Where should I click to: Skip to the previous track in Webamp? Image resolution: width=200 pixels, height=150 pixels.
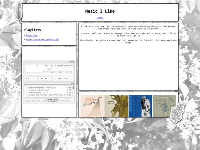pyautogui.click(x=29, y=79)
